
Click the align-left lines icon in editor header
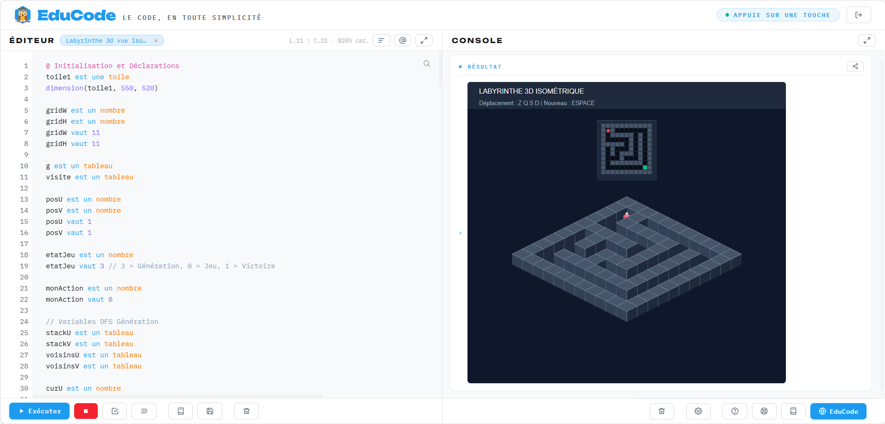click(381, 40)
